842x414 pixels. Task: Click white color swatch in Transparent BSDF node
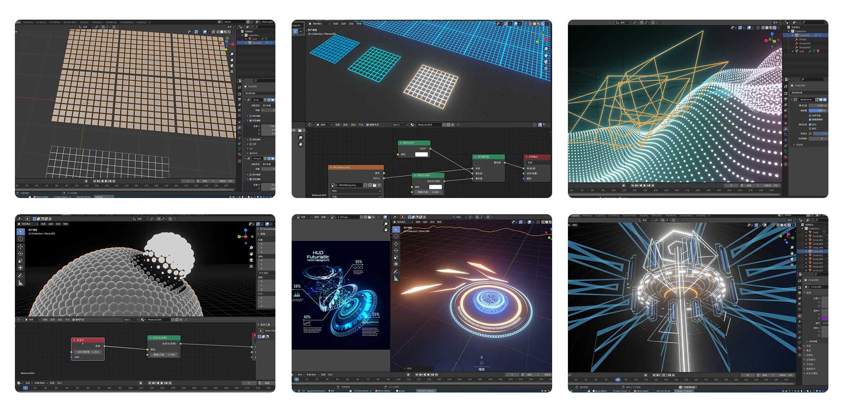coord(421,155)
